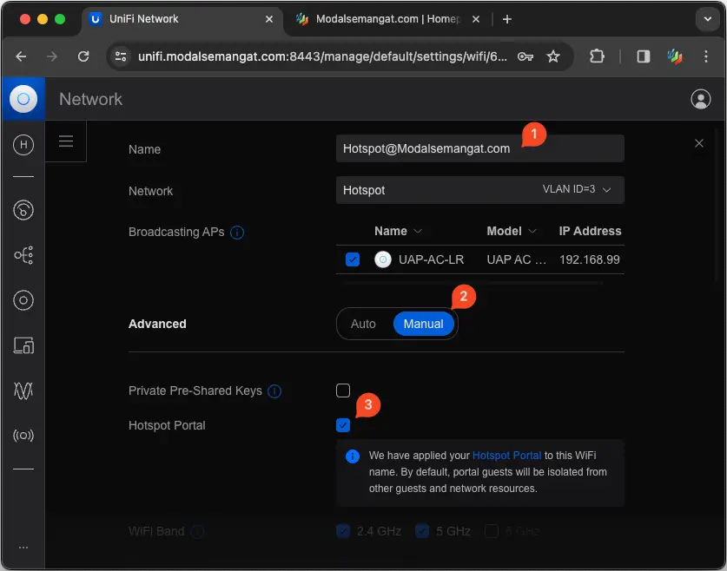Go back in browser history
727x571 pixels.
click(x=21, y=56)
